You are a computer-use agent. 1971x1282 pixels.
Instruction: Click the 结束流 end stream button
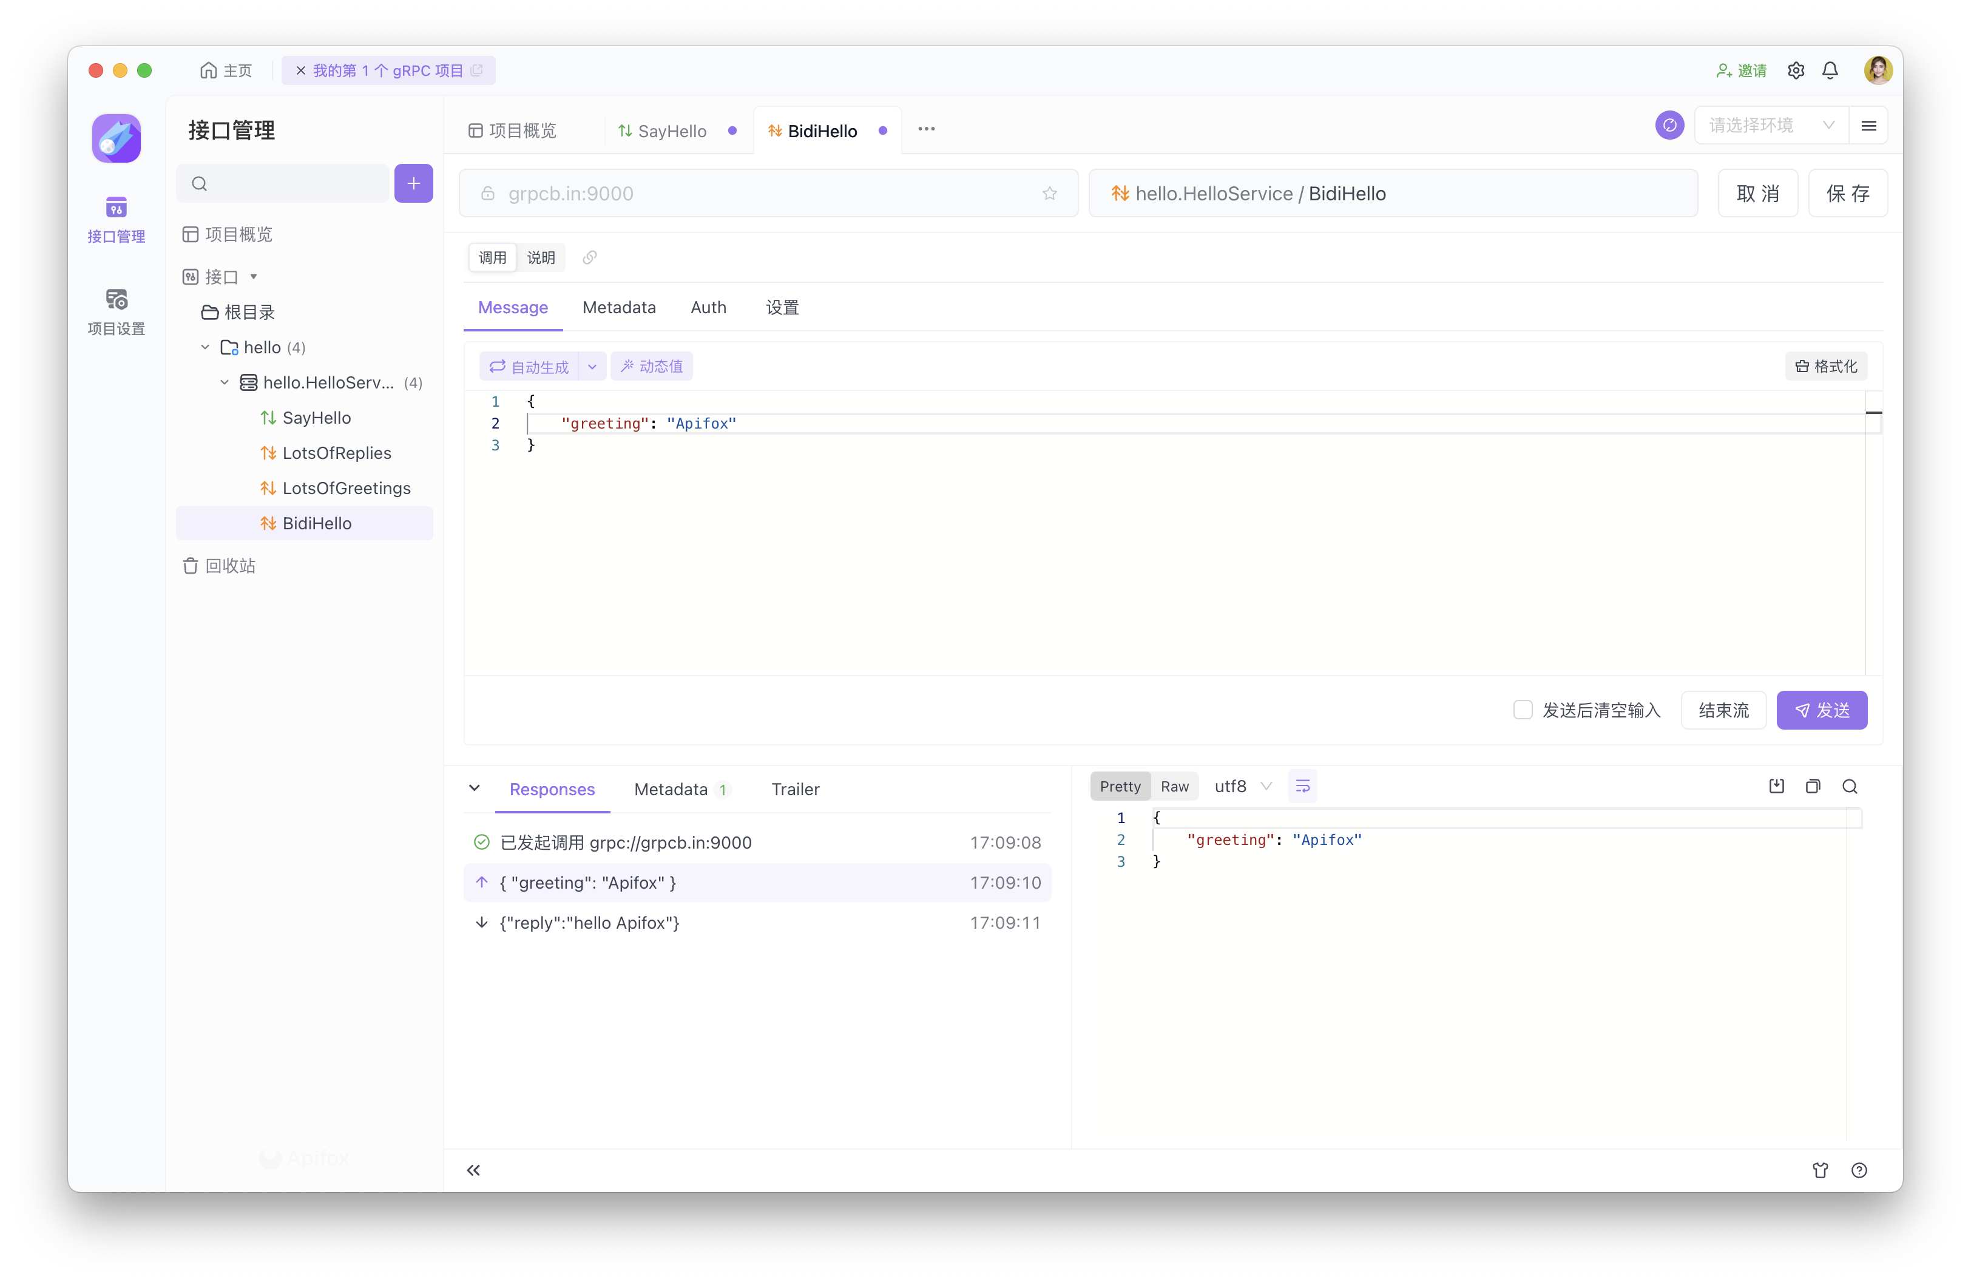1723,710
